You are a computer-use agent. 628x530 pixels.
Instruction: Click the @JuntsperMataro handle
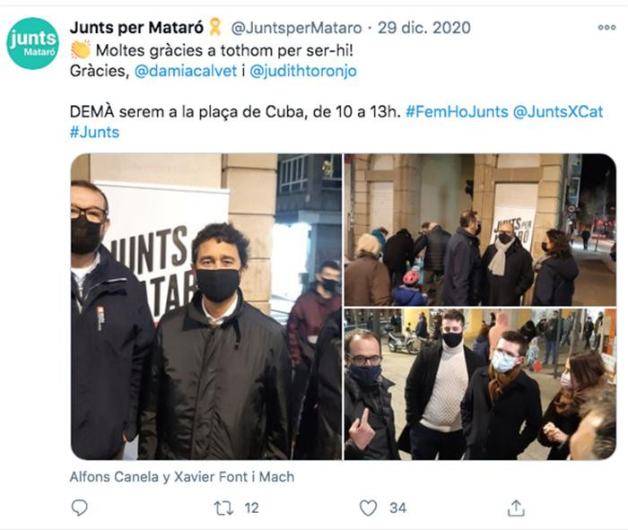(296, 28)
